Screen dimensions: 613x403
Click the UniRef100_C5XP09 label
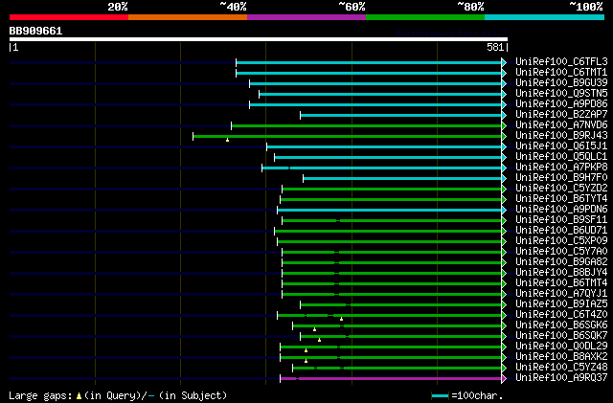pos(561,241)
